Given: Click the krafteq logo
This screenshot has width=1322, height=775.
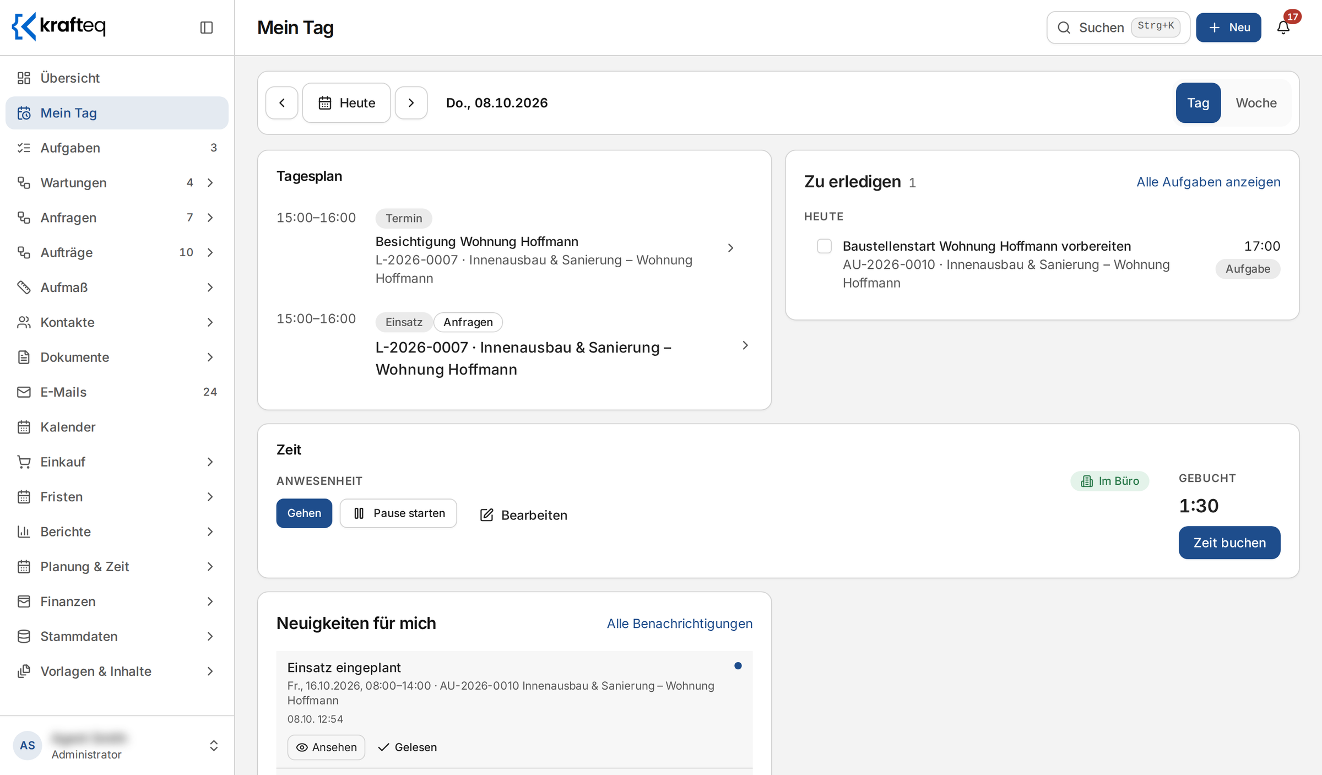Looking at the screenshot, I should 59,26.
